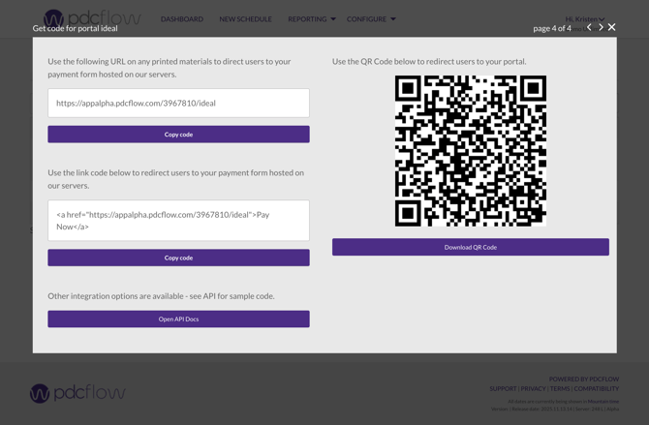649x425 pixels.
Task: Go to the next page with the right arrow
Action: 601,27
